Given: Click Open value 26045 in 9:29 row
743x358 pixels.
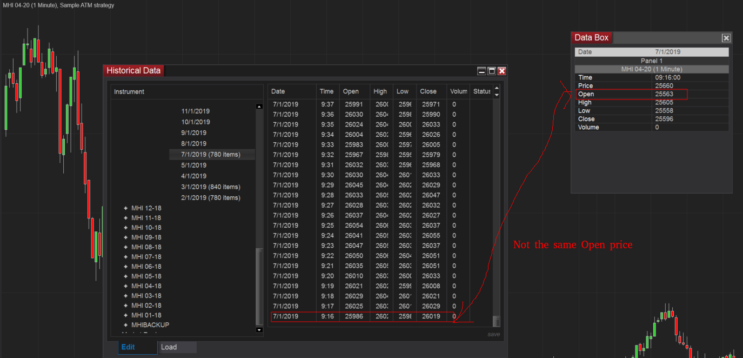Looking at the screenshot, I should click(354, 185).
